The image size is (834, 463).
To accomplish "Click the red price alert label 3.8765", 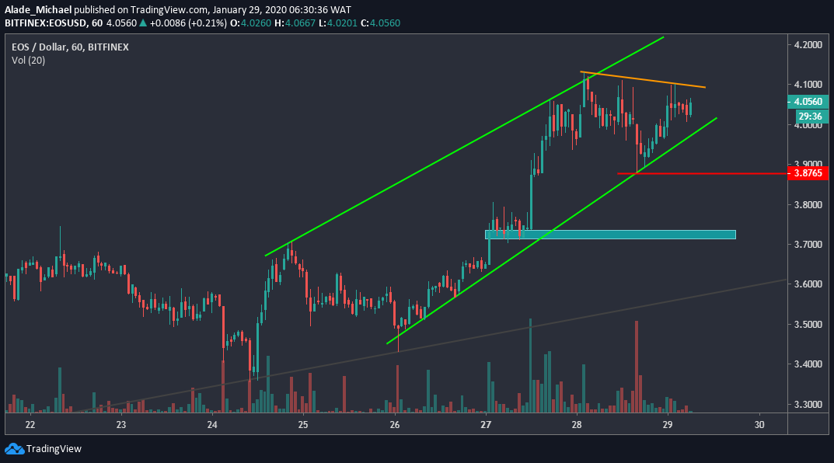I will click(x=808, y=174).
